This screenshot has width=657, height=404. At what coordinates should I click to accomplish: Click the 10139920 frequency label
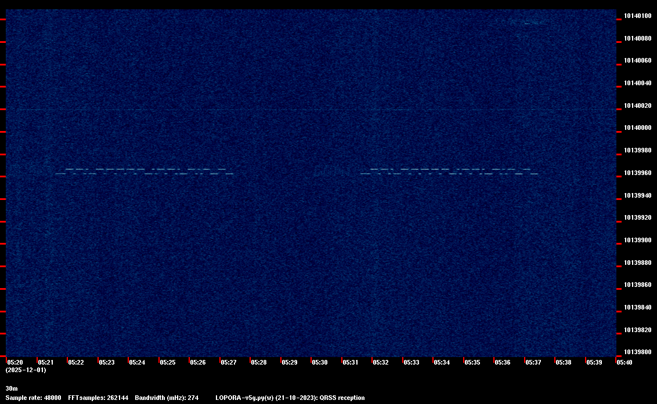coord(638,218)
